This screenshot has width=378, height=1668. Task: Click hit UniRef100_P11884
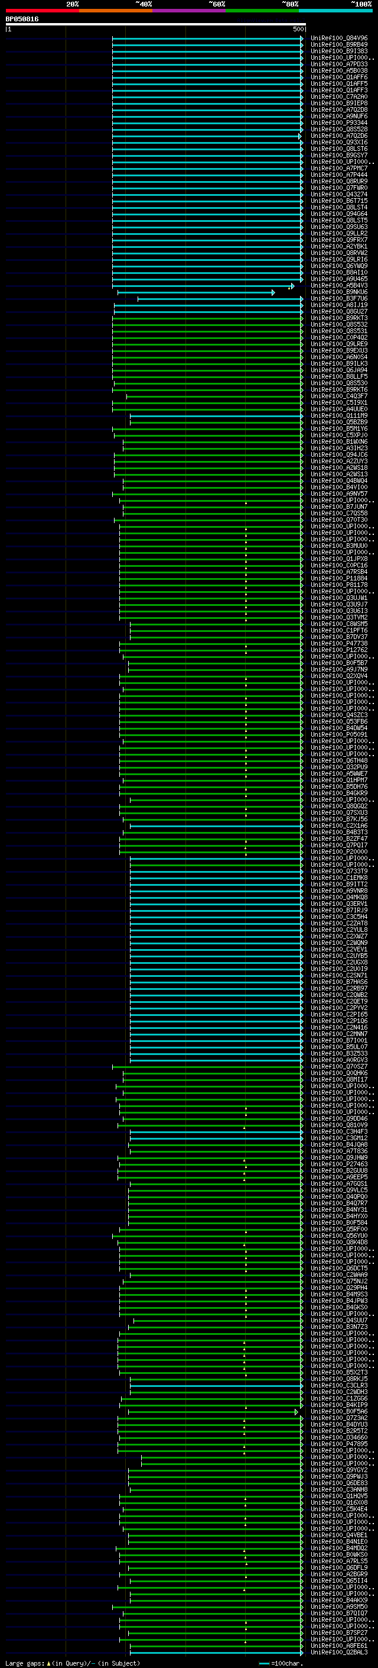(339, 579)
